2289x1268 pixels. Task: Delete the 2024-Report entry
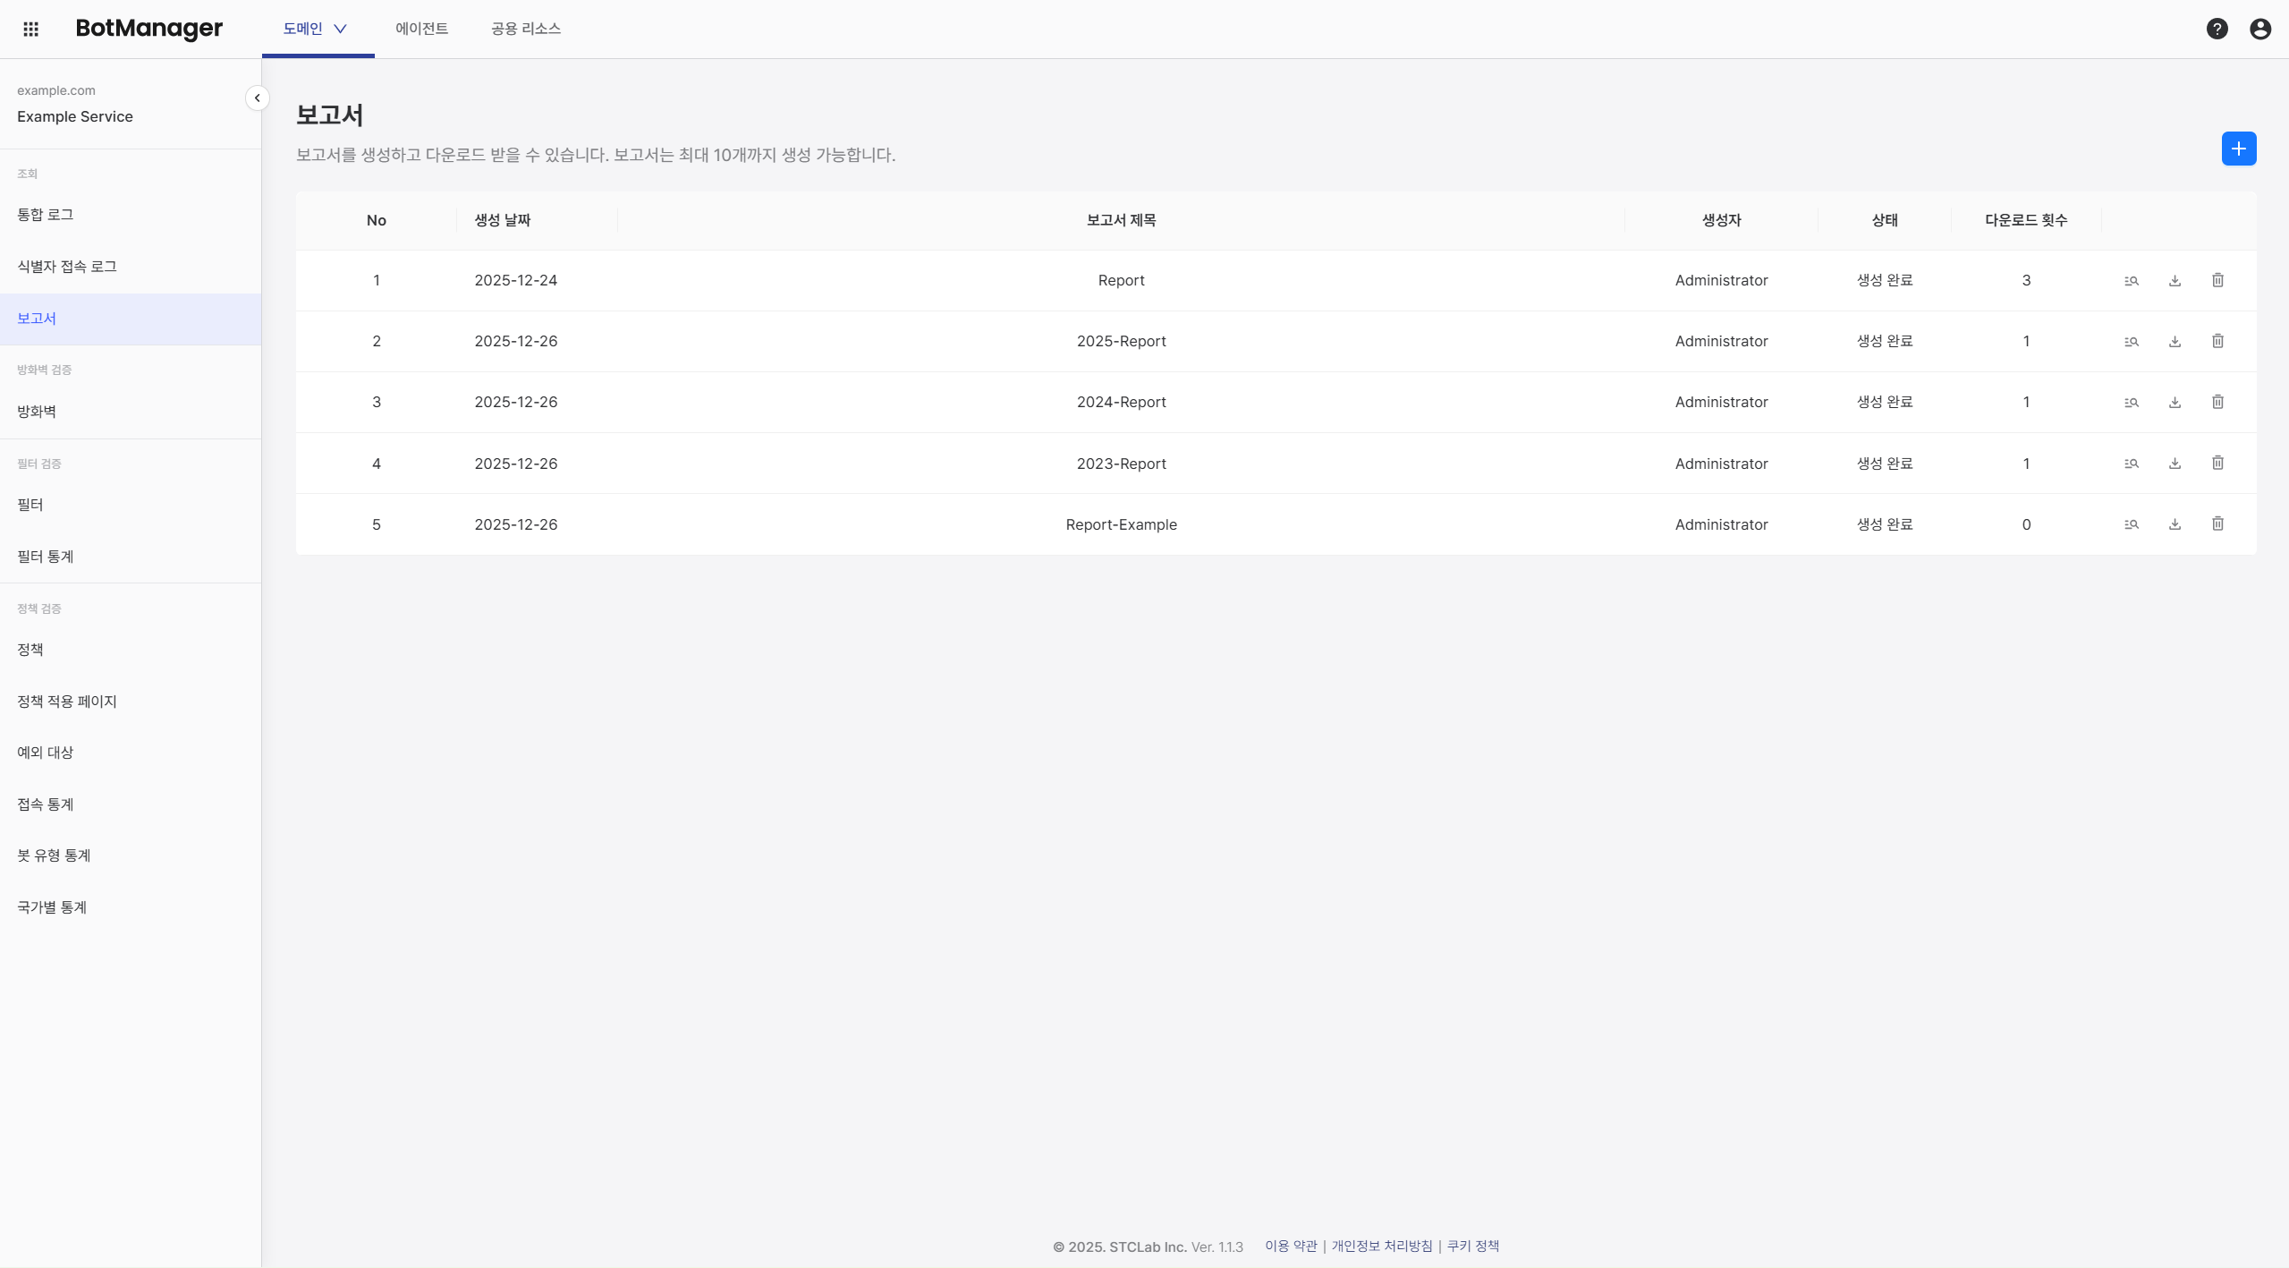click(2217, 403)
